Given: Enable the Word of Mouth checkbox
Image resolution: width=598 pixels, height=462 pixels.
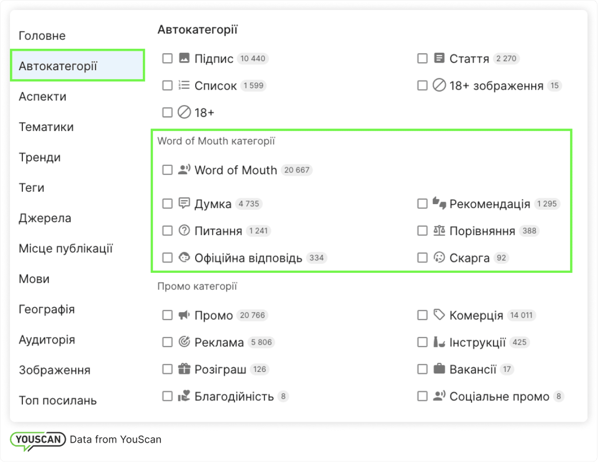Looking at the screenshot, I should 167,170.
